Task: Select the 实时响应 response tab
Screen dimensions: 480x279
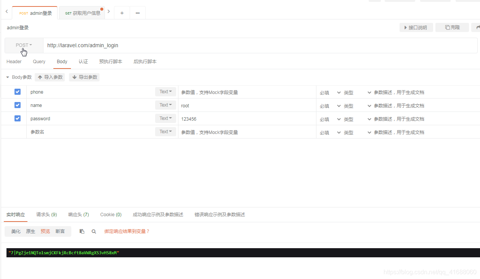Action: click(16, 215)
